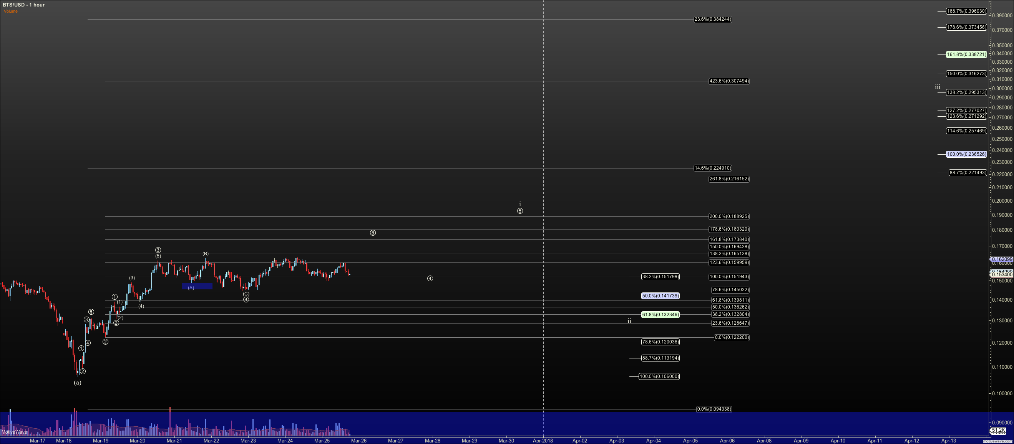Click the 0.162099 current price tag
The height and width of the screenshot is (444, 1014).
(x=1002, y=259)
